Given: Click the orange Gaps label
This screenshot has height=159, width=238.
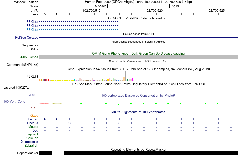Looking at the screenshot, I should [34, 116].
